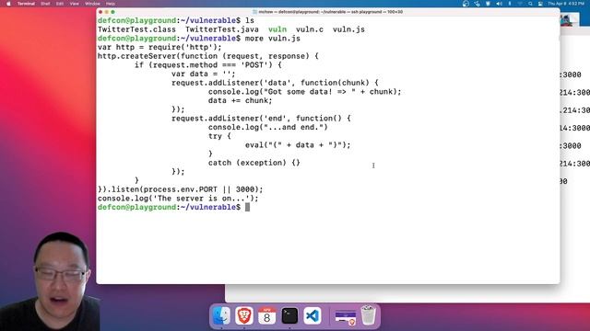590x331 pixels.
Task: Open the Terminal app menu
Action: point(26,4)
